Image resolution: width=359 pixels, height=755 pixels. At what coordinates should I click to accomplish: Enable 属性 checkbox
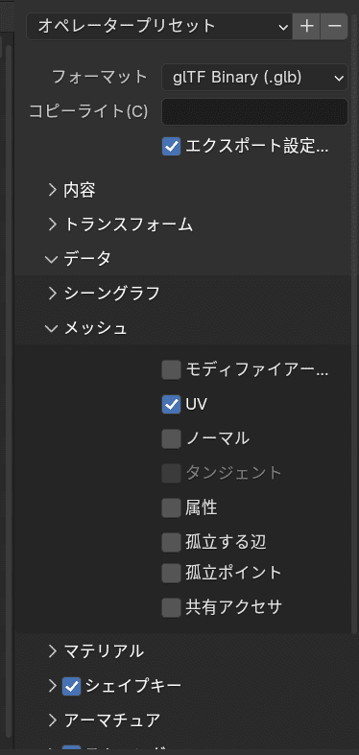171,508
